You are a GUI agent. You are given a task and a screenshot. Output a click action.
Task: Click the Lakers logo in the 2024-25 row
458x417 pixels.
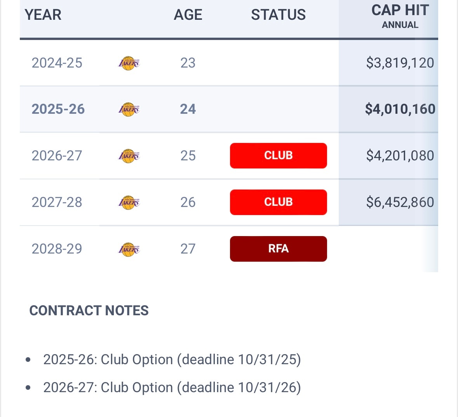point(129,63)
